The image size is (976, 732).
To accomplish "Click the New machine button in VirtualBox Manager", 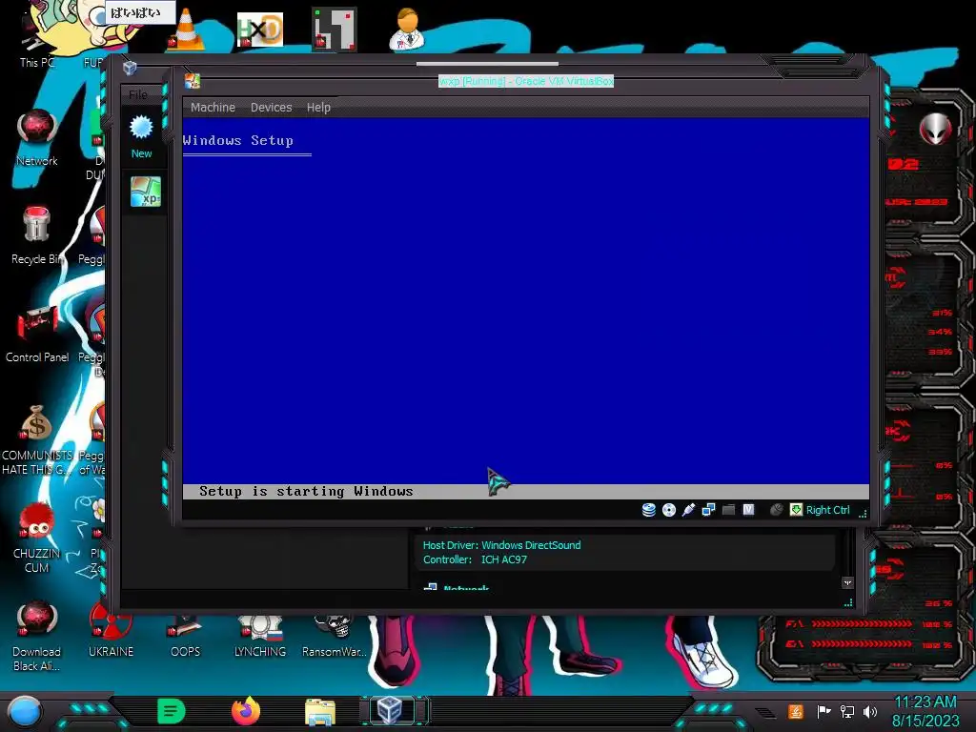I will coord(141,137).
